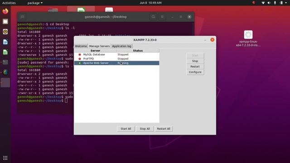Open the clock showing Jun 8 10:49 AM
Image resolution: width=290 pixels, height=163 pixels.
coord(150,3)
